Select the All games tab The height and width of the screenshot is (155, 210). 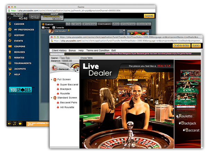pos(68,24)
